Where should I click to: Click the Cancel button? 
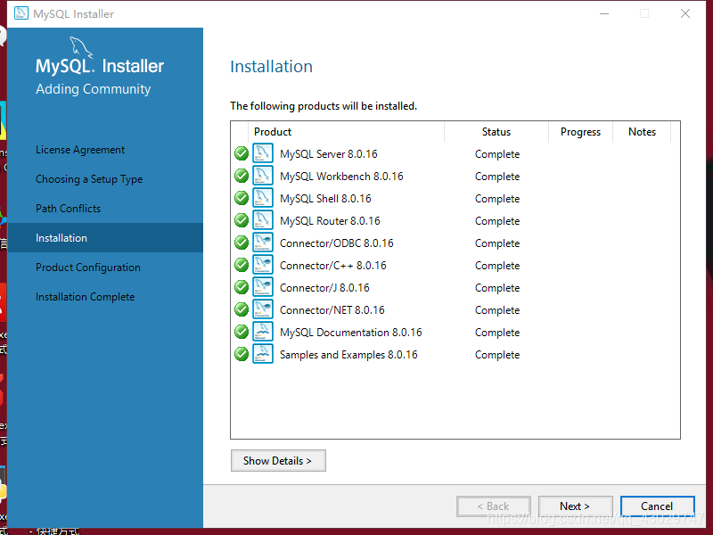[657, 506]
